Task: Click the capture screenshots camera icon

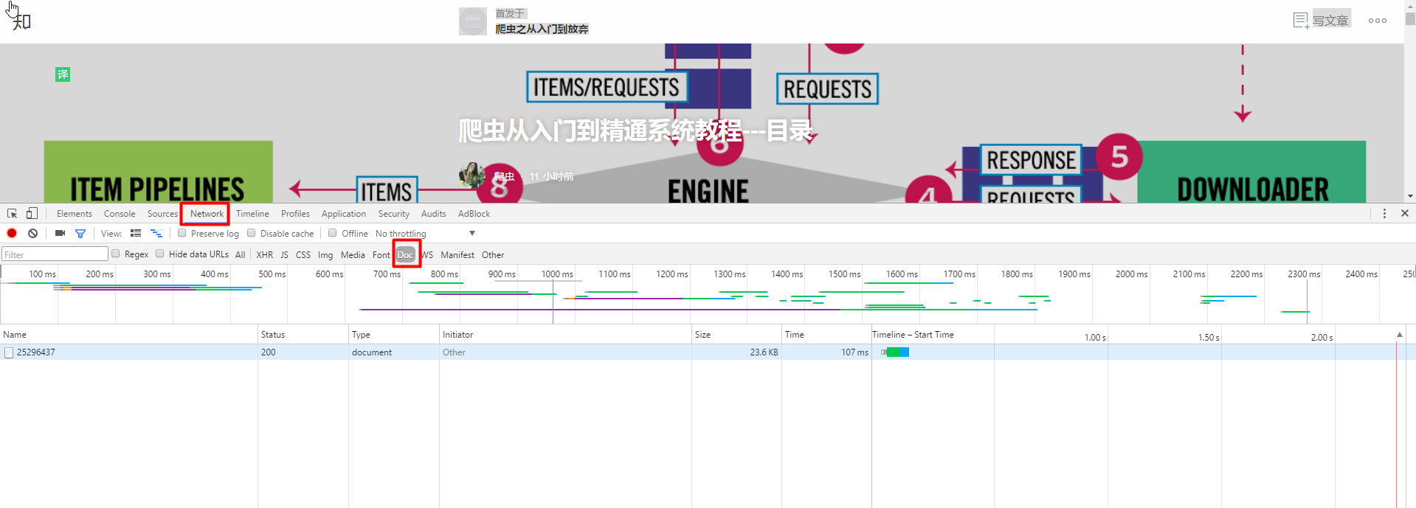Action: coord(60,234)
